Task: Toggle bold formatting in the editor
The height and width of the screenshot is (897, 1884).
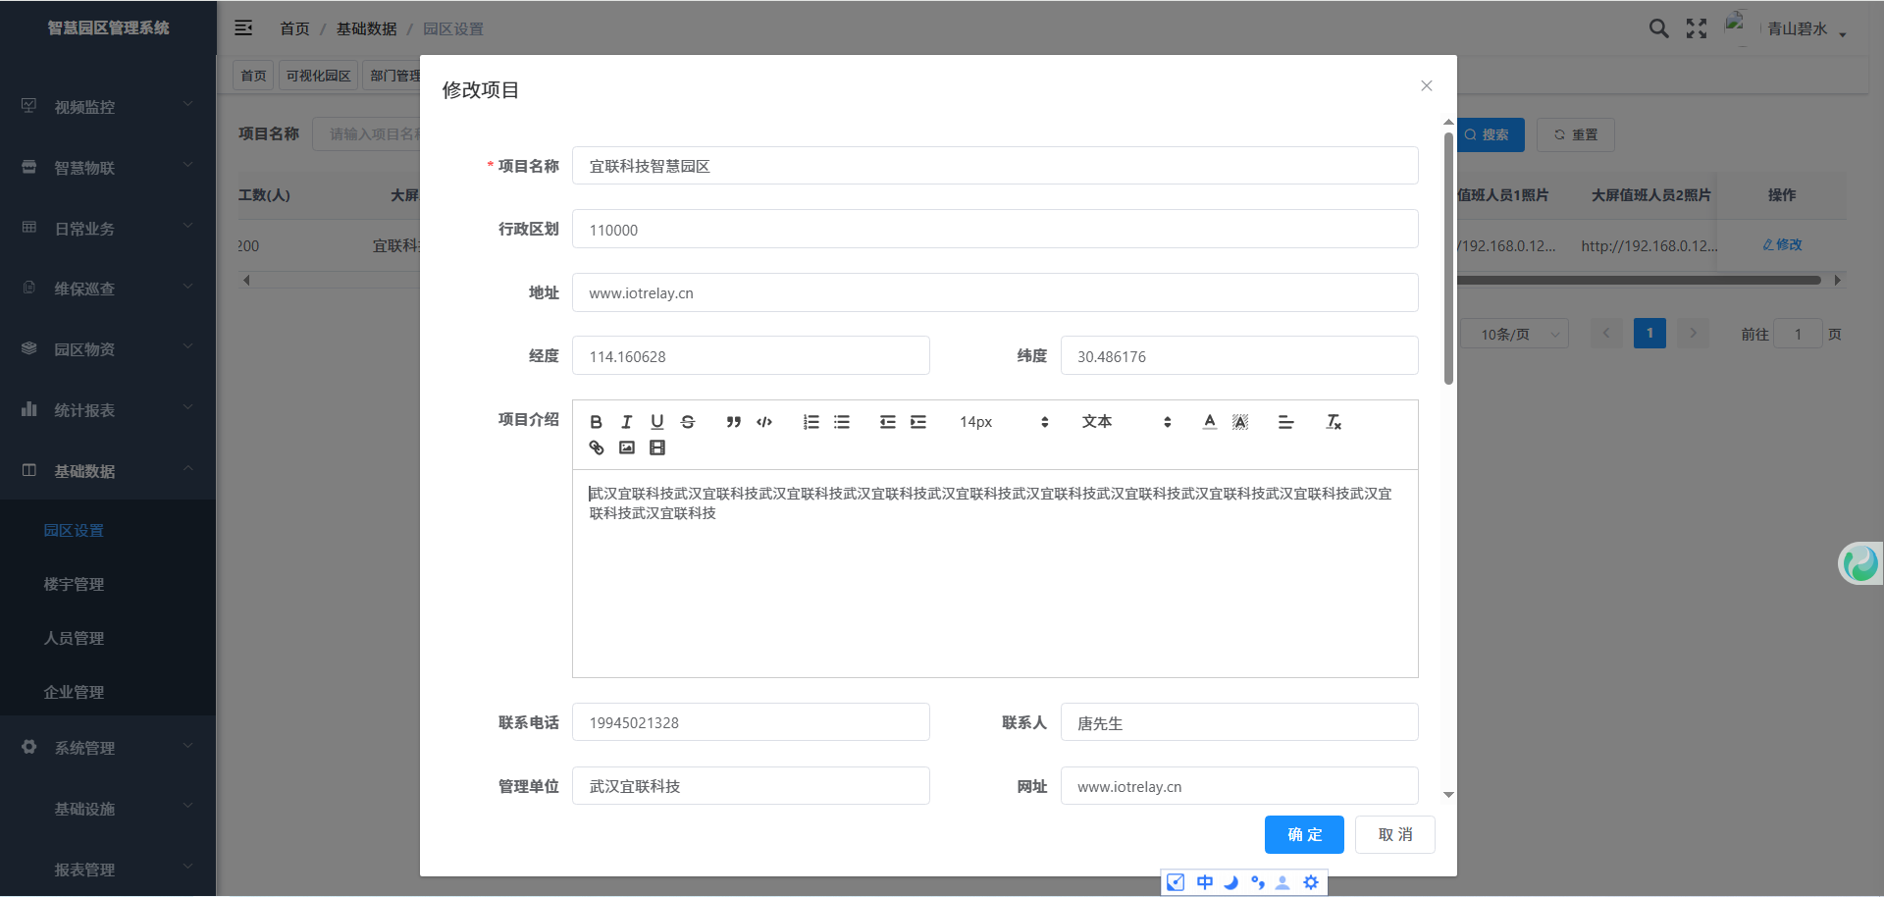Action: tap(596, 422)
